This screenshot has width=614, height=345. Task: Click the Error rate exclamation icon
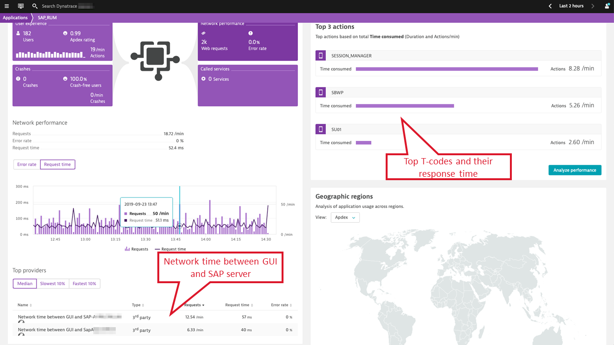click(x=250, y=34)
